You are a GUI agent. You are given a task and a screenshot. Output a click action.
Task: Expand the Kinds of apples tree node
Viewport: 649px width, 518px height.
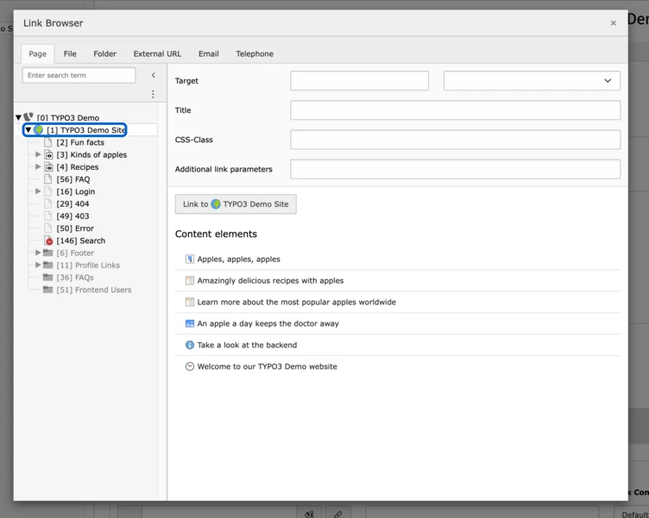tap(38, 154)
